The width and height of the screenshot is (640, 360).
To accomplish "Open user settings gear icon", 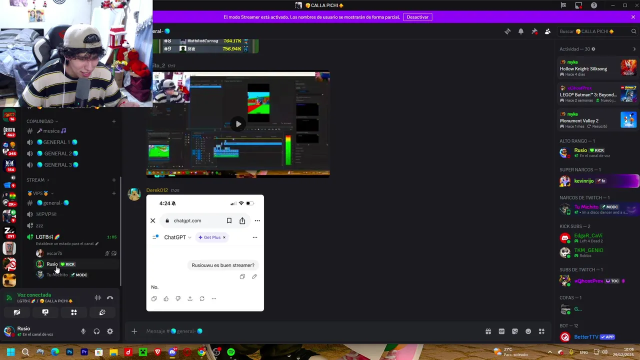I will [x=110, y=331].
